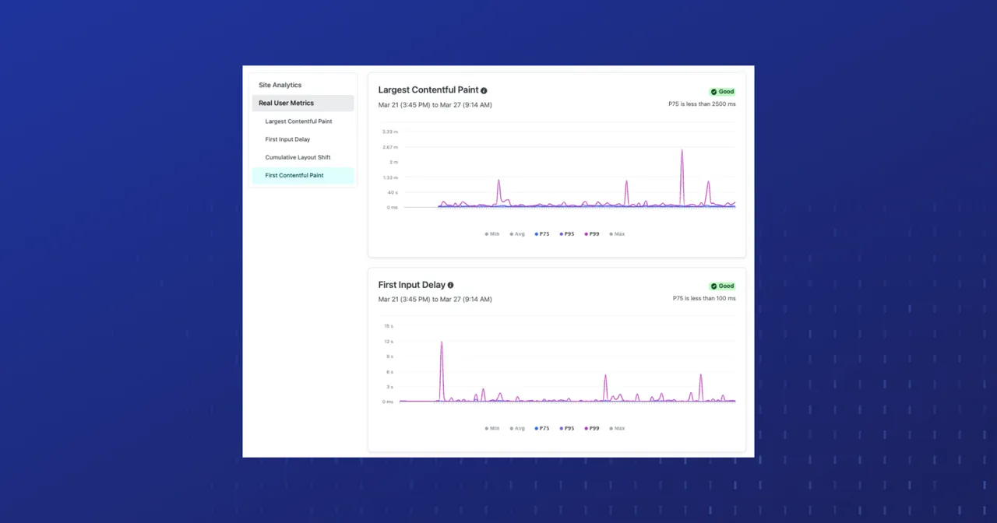This screenshot has width=997, height=523.
Task: Click the green Good badge in Largest Contentful Paint card
Action: (x=722, y=92)
